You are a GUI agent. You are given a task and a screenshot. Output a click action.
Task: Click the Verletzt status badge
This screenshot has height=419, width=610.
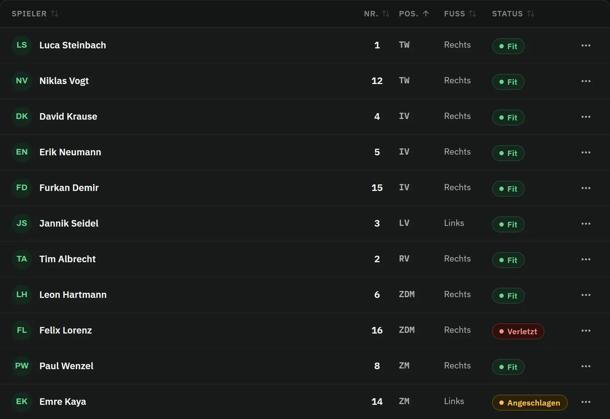[518, 331]
